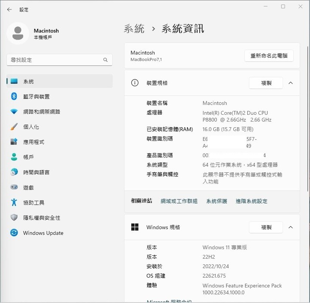Image resolution: width=310 pixels, height=303 pixels.
Task: Click the 本機帳戶 label under Macintosh
Action: coord(43,37)
